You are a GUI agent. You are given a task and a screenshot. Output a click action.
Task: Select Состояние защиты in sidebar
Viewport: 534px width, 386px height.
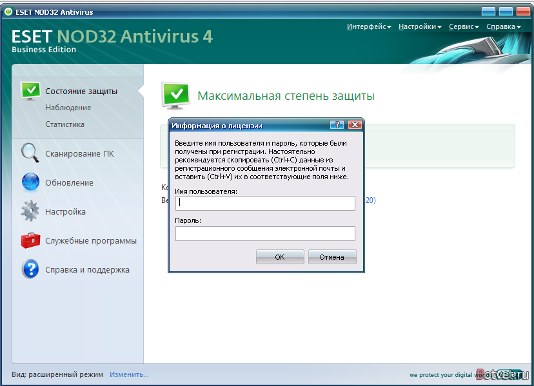pos(81,92)
